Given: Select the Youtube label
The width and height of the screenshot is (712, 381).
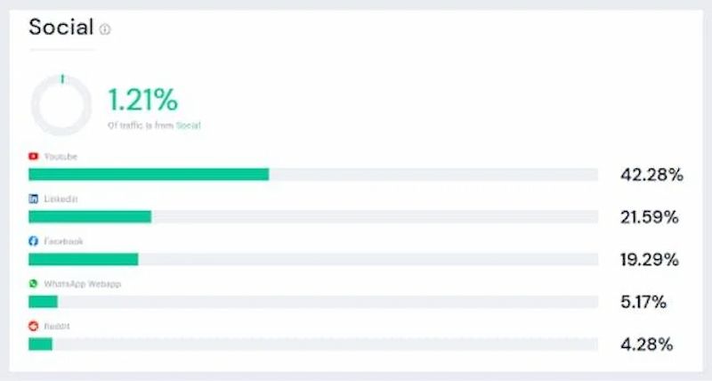Looking at the screenshot, I should point(61,157).
